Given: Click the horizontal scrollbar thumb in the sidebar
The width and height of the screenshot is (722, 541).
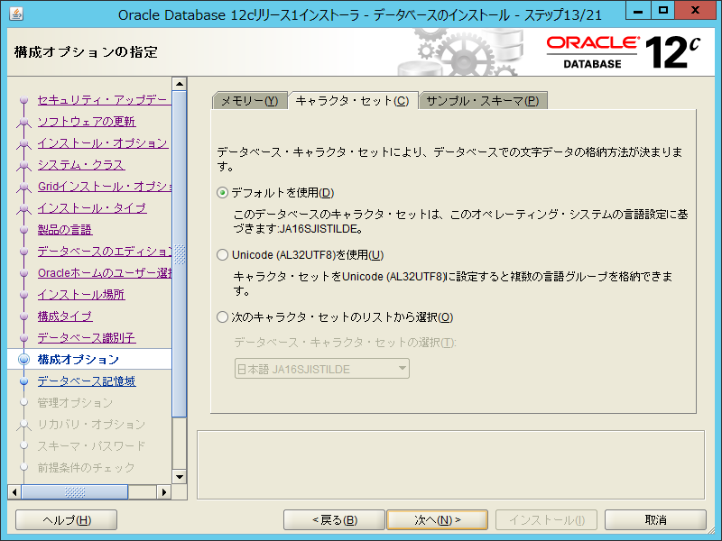Looking at the screenshot, I should [x=74, y=491].
